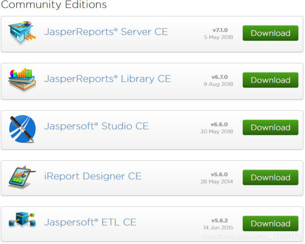Download JasperReports Library CE v6.7.0
This screenshot has width=305, height=244.
tap(270, 80)
